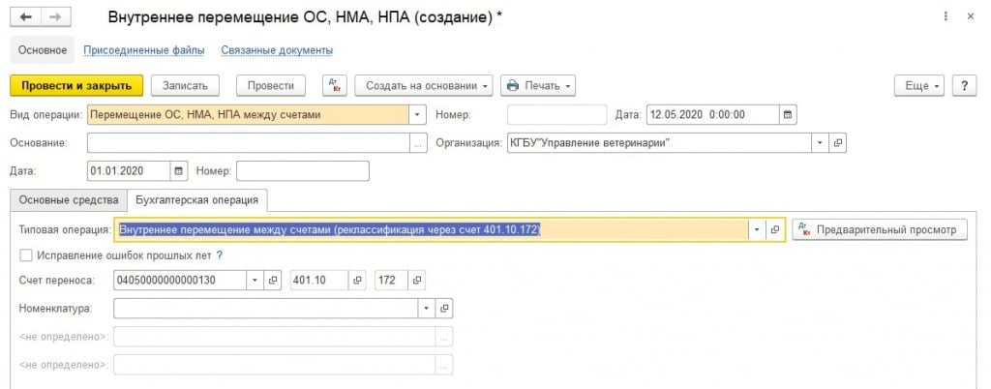Expand the Вид операции dropdown

[x=417, y=114]
